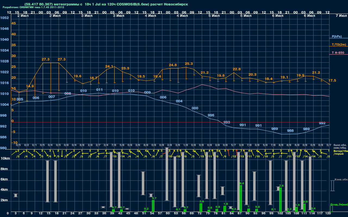The image size is (348, 217).
Task: Click the 2.6 mm precipitation bar
Action: tap(201, 208)
